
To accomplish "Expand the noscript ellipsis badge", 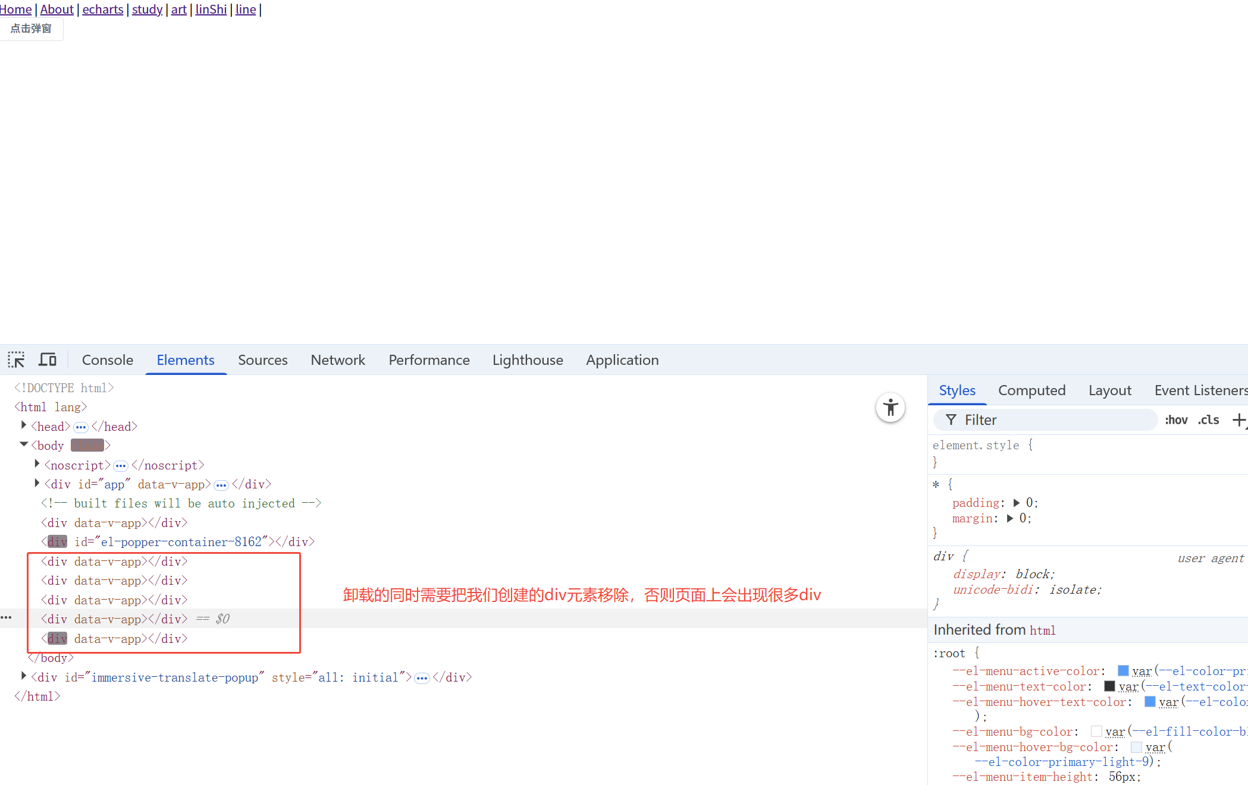I will click(121, 466).
